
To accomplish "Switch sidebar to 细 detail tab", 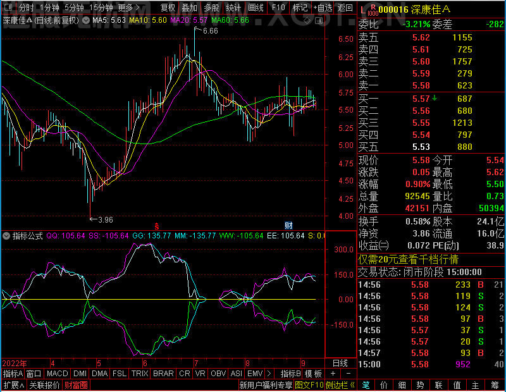I will point(402,385).
